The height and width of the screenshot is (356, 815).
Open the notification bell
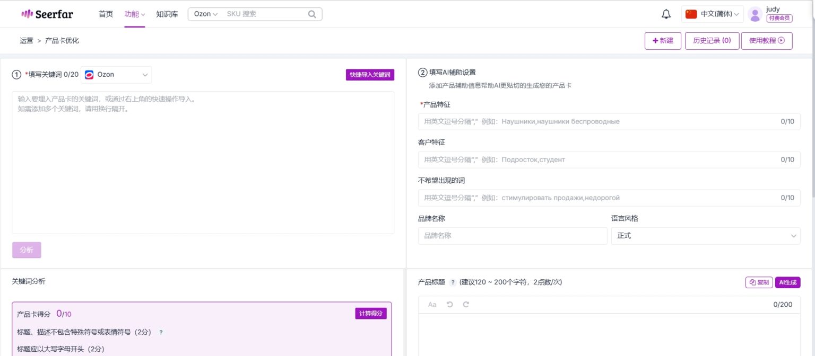[666, 14]
